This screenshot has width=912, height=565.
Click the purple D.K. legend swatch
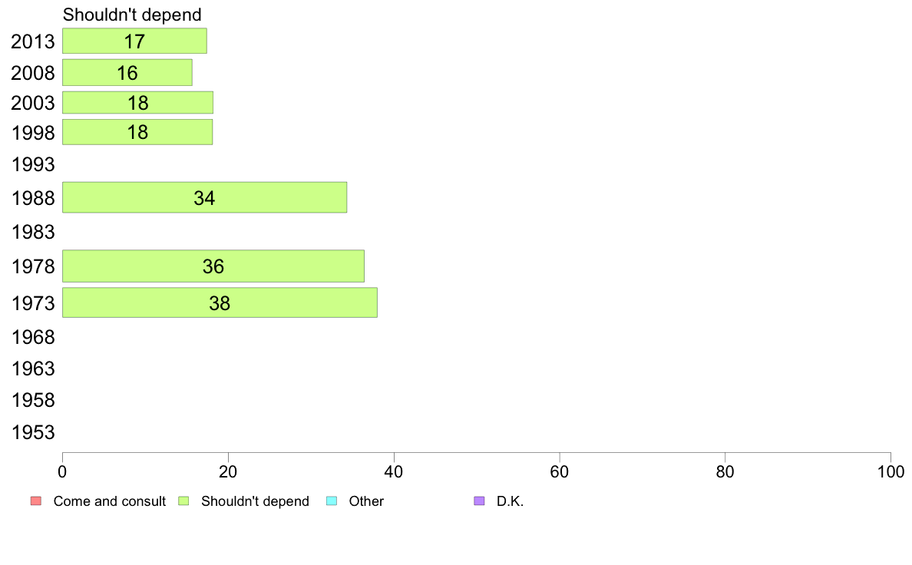coord(480,501)
